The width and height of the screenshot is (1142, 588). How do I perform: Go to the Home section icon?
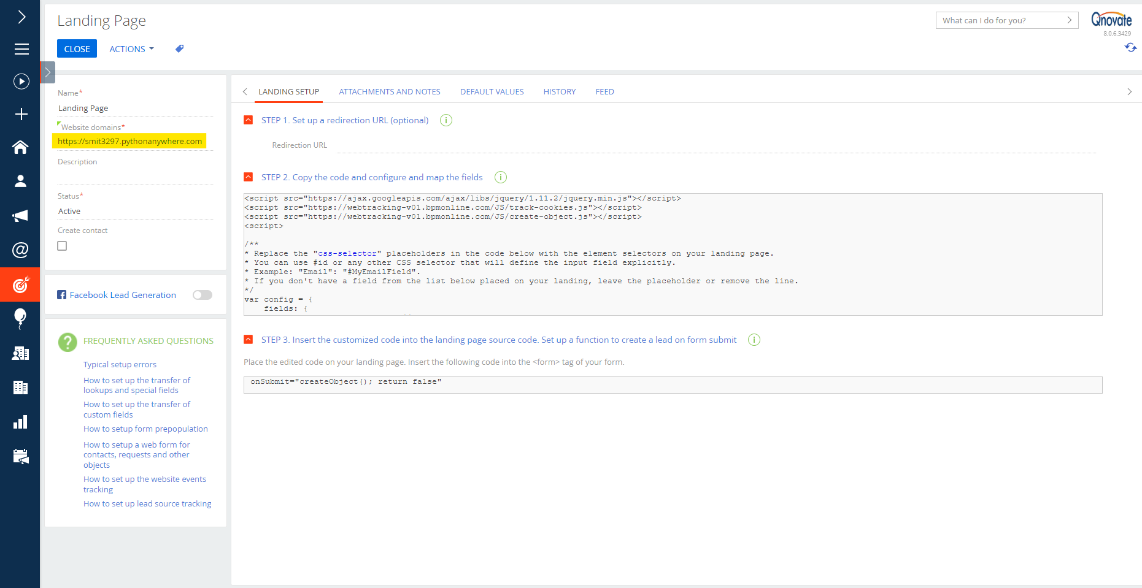pyautogui.click(x=20, y=147)
